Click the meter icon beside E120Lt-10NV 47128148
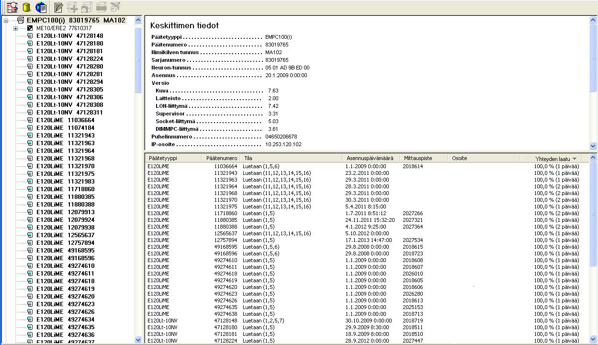This screenshot has height=345, width=598. (x=30, y=36)
